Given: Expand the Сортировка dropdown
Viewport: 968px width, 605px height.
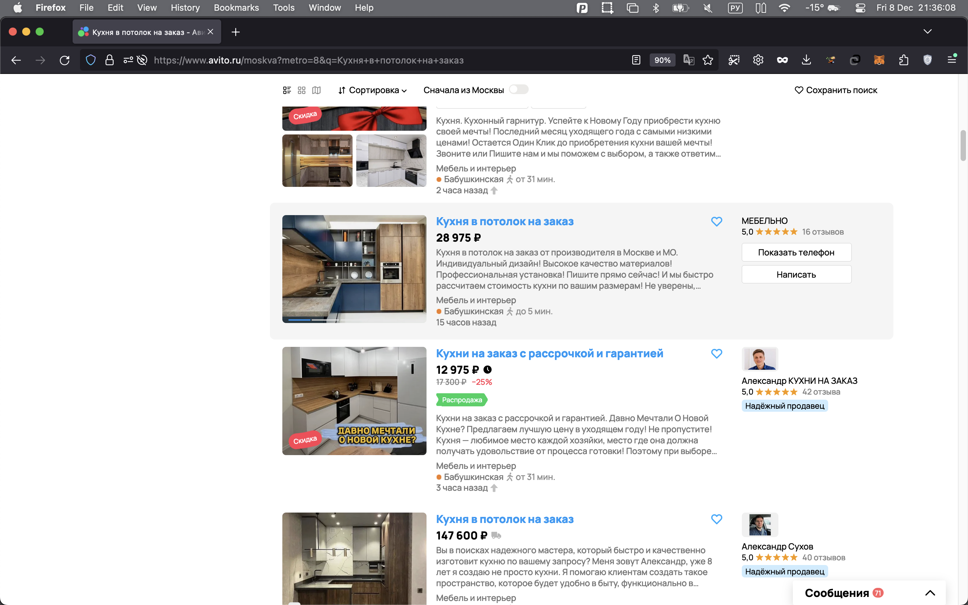Looking at the screenshot, I should [372, 90].
